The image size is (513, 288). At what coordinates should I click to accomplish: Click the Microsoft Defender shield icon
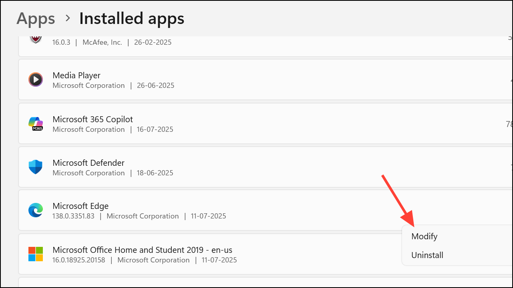point(36,167)
